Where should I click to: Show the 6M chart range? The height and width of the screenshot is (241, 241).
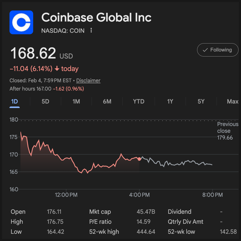tap(107, 101)
